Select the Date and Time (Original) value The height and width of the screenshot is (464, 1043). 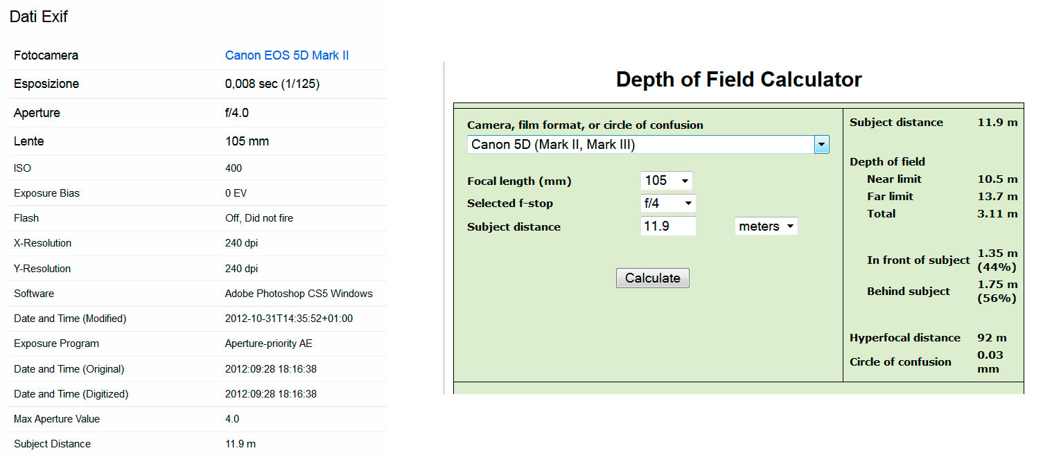pyautogui.click(x=271, y=369)
